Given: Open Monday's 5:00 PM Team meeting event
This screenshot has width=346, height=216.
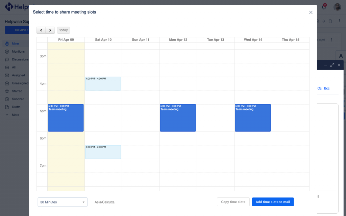Looking at the screenshot, I should (x=178, y=118).
